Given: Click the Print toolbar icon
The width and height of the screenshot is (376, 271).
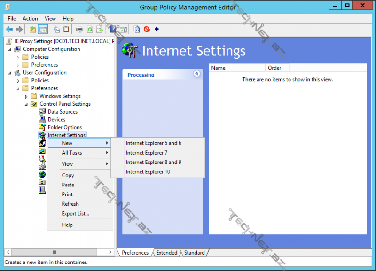Looking at the screenshot, I should [79, 29].
